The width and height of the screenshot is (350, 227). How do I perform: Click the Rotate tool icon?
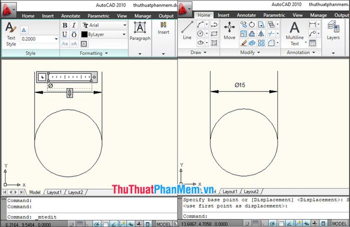252,25
